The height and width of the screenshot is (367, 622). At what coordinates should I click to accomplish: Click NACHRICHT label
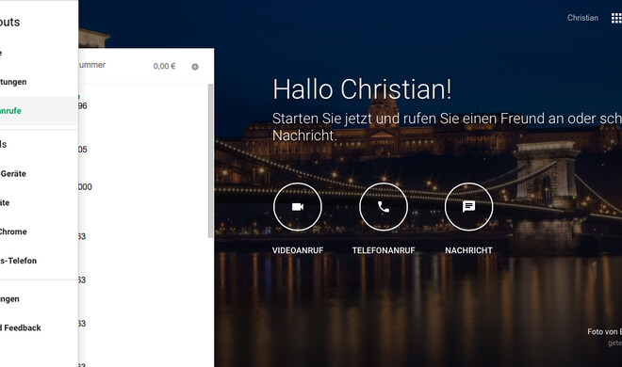pyautogui.click(x=469, y=250)
